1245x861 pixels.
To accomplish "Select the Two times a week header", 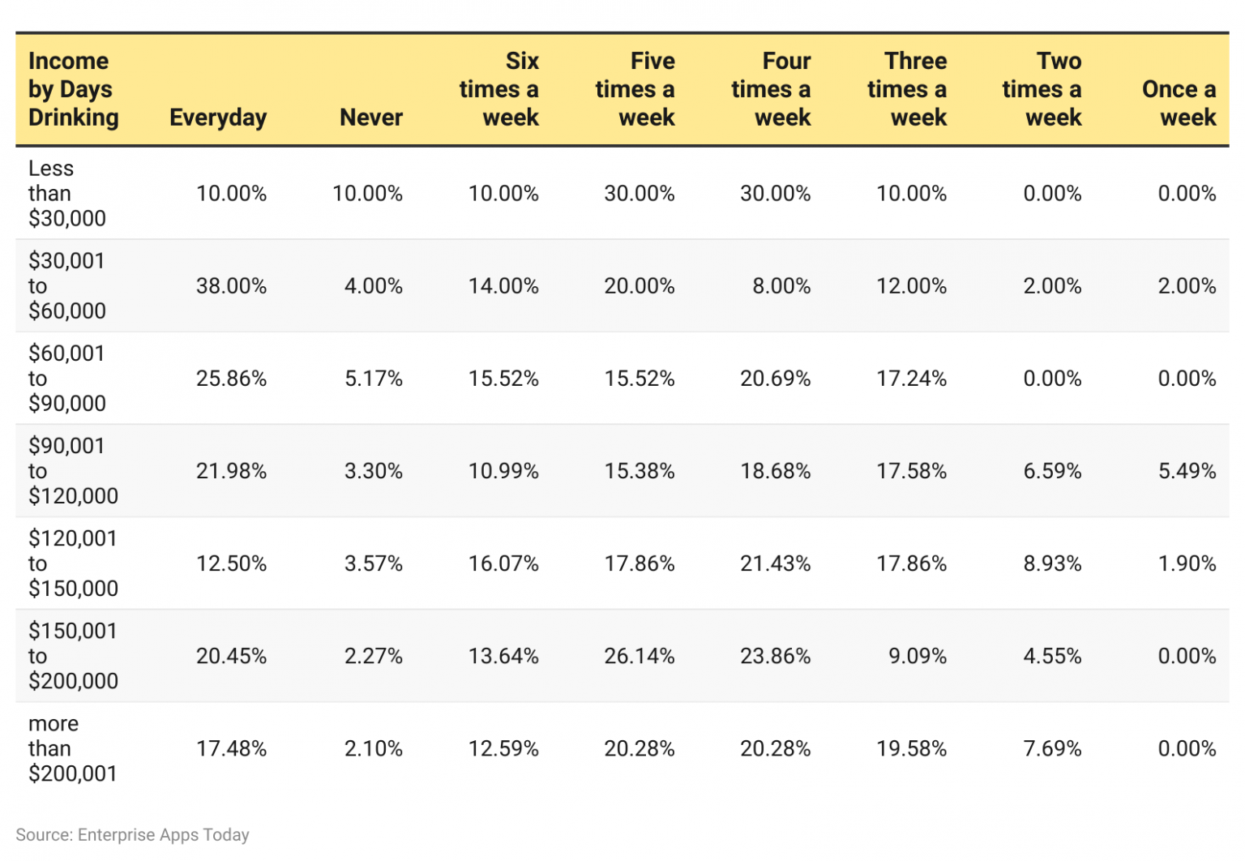I will coord(1042,89).
